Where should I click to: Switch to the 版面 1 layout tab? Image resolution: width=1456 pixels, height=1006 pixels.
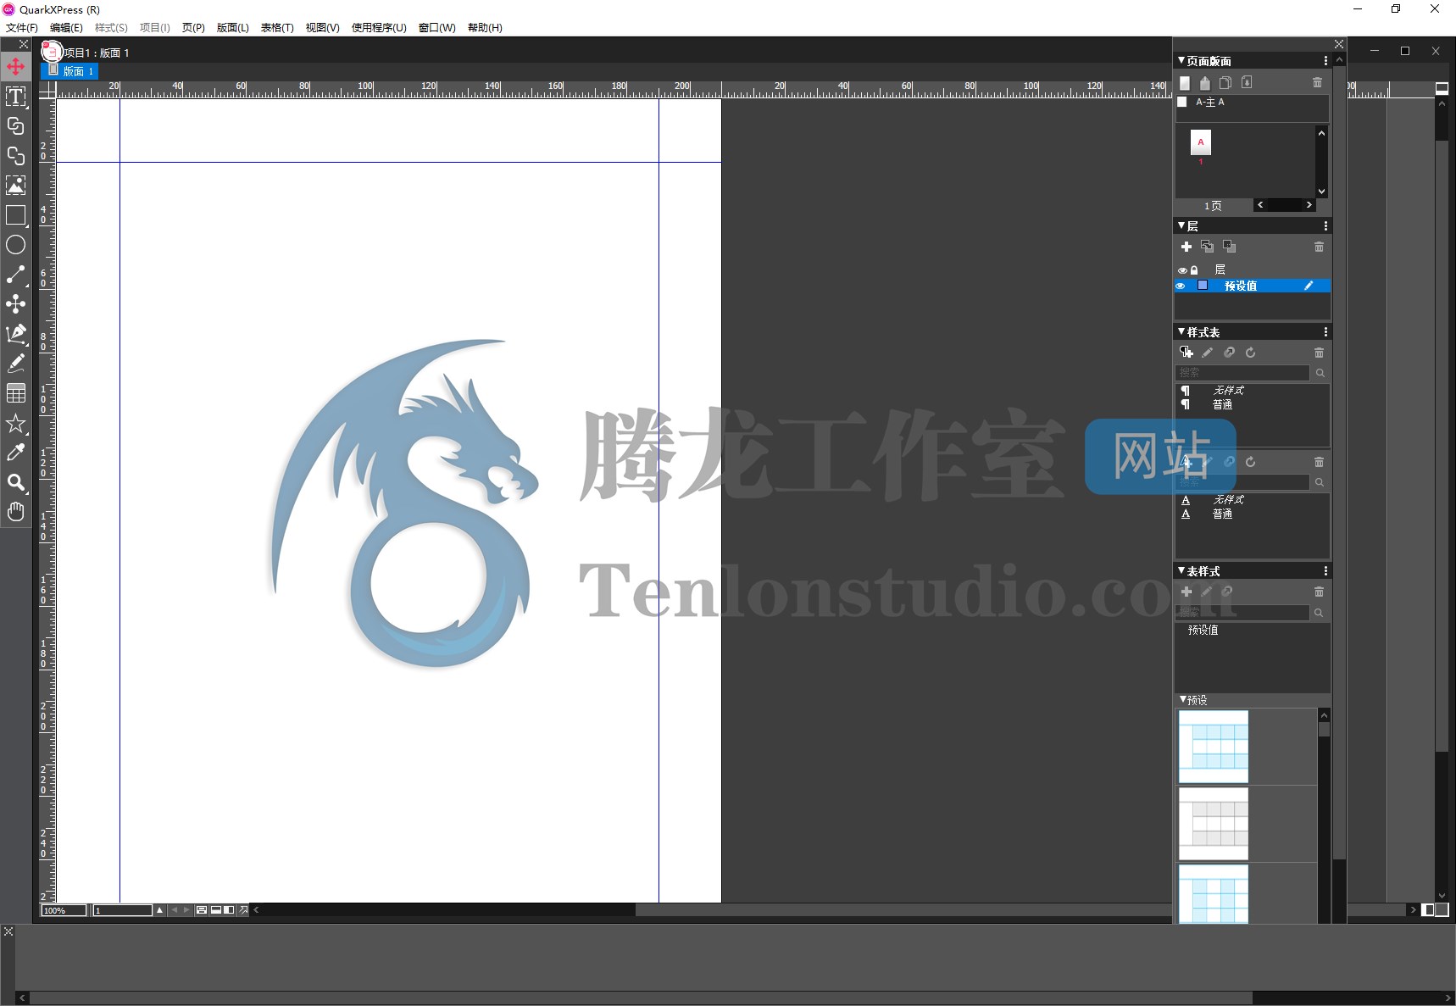70,71
